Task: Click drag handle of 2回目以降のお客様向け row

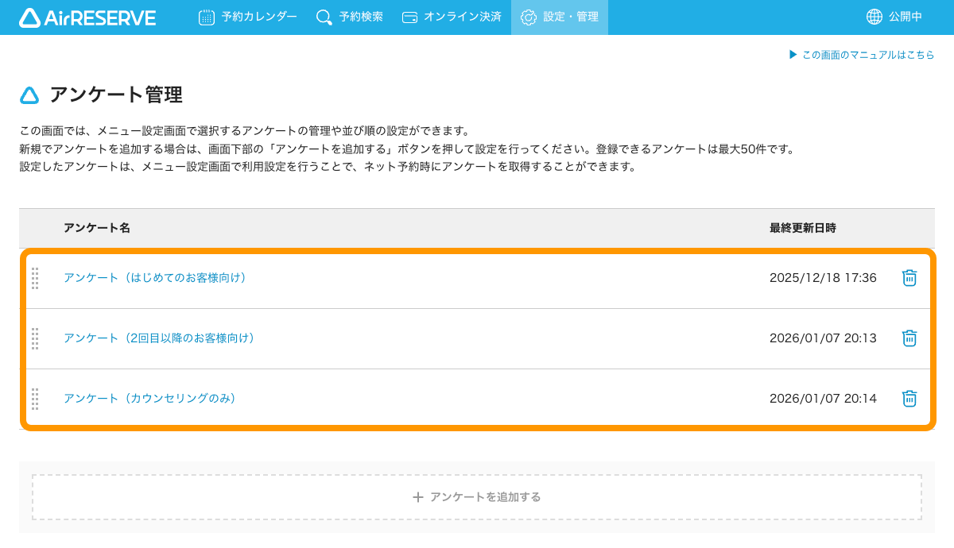Action: coord(35,338)
